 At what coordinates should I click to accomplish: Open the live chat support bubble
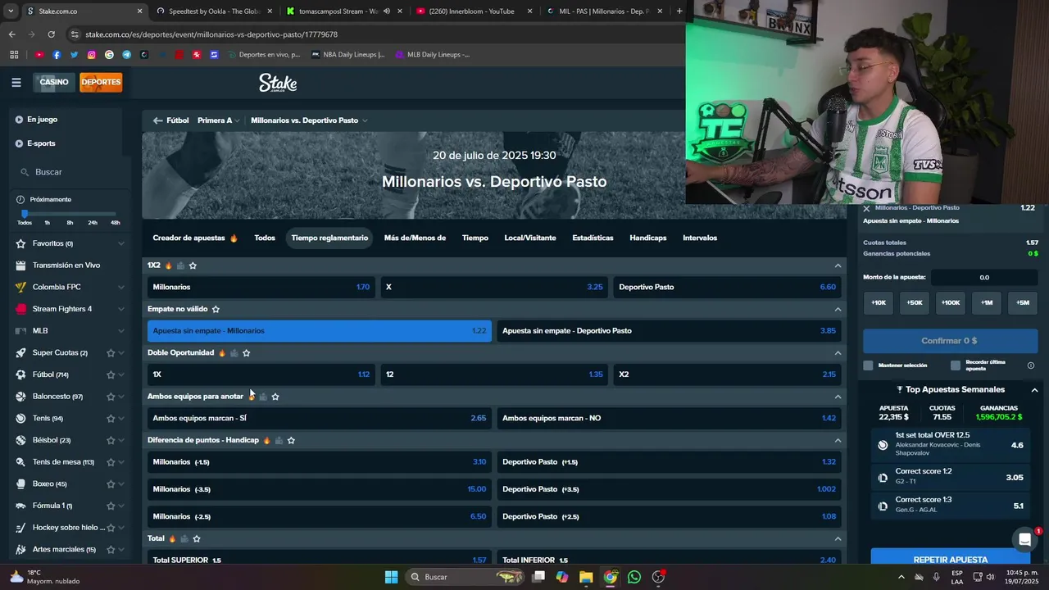pos(1024,539)
